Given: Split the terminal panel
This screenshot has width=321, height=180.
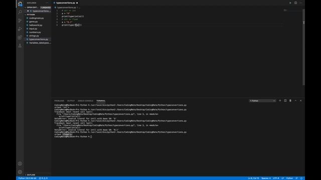Looking at the screenshot, I should (285, 100).
